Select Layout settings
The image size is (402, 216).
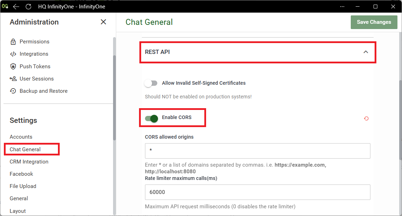point(18,211)
